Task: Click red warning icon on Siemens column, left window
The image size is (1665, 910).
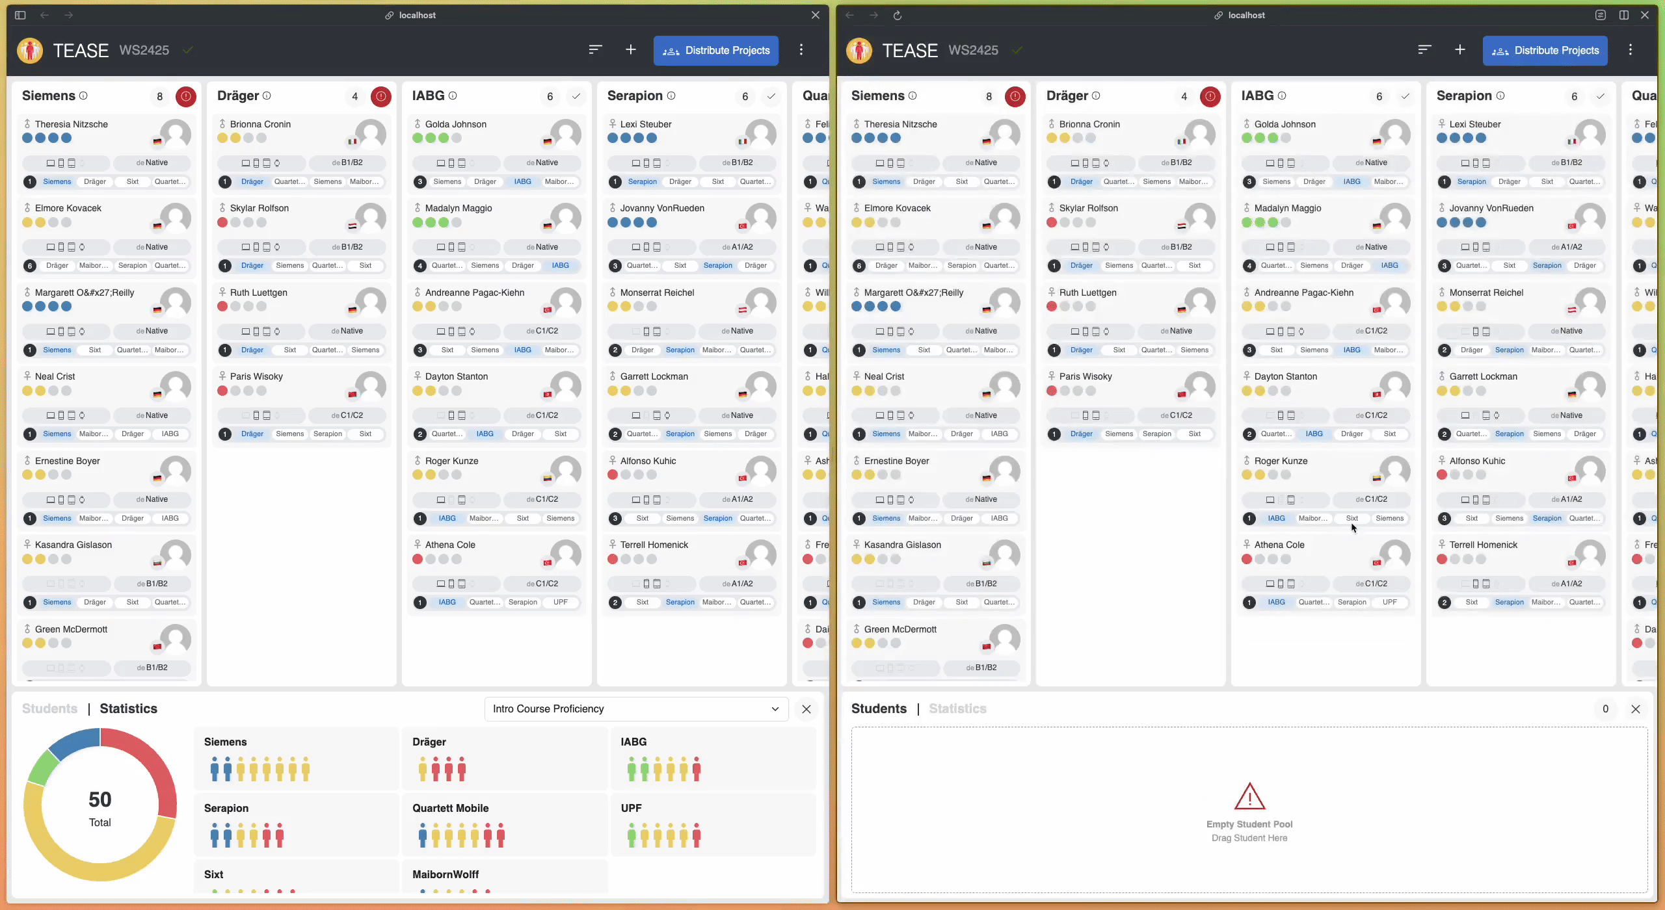Action: tap(185, 97)
